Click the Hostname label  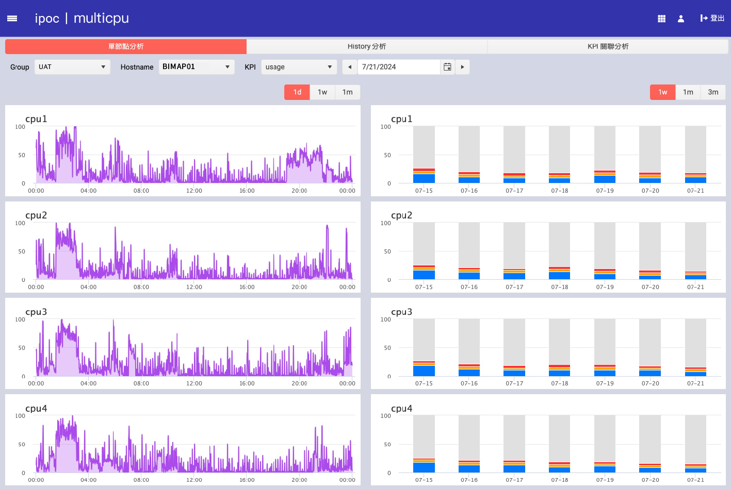tap(137, 67)
